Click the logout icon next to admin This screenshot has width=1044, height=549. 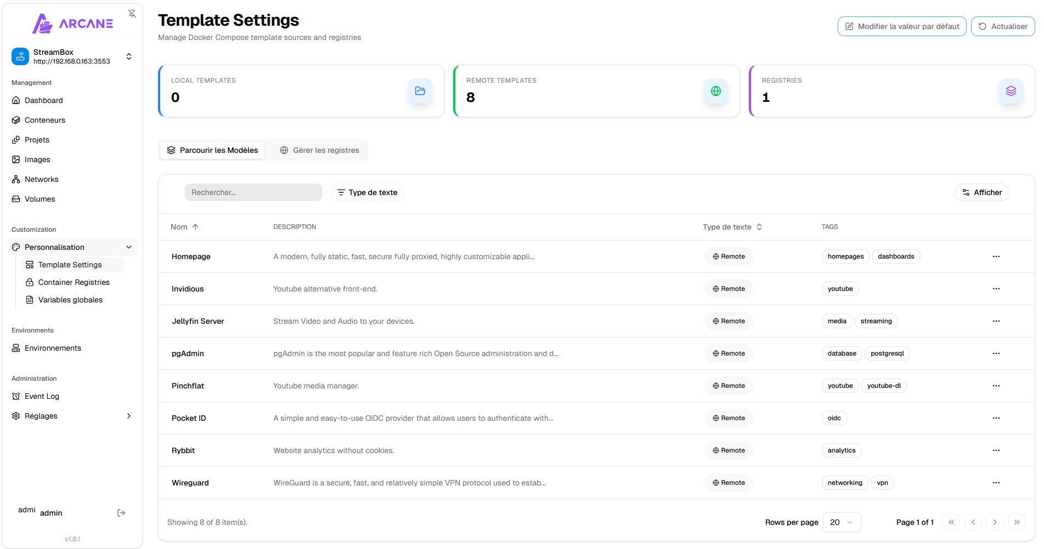[x=121, y=513]
